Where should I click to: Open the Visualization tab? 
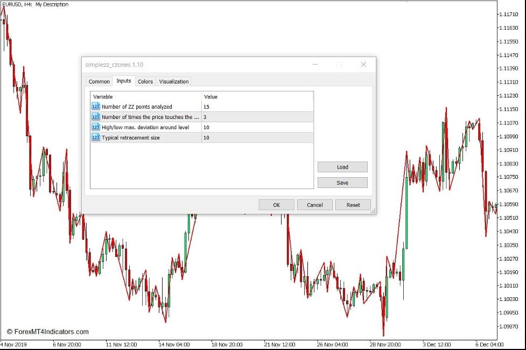click(173, 81)
